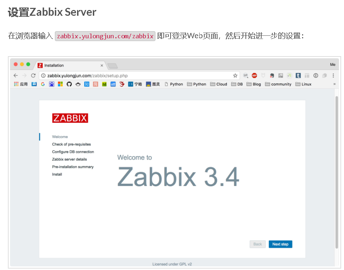Bookmark this page with the star icon
Image resolution: width=344 pixels, height=270 pixels.
tap(235, 75)
